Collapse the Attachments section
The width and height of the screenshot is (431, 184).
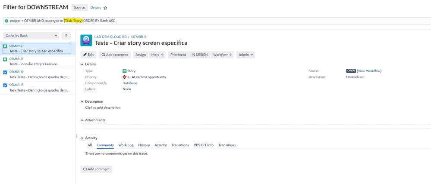[x=82, y=120]
